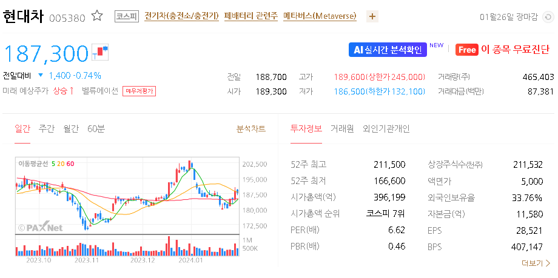Screen dimensions: 558x278
Task: Click the 현대차 stock name heading
Action: [x=23, y=17]
